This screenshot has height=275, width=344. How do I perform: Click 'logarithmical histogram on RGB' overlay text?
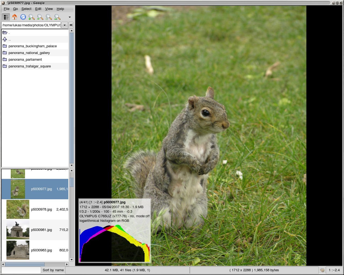pyautogui.click(x=104, y=221)
